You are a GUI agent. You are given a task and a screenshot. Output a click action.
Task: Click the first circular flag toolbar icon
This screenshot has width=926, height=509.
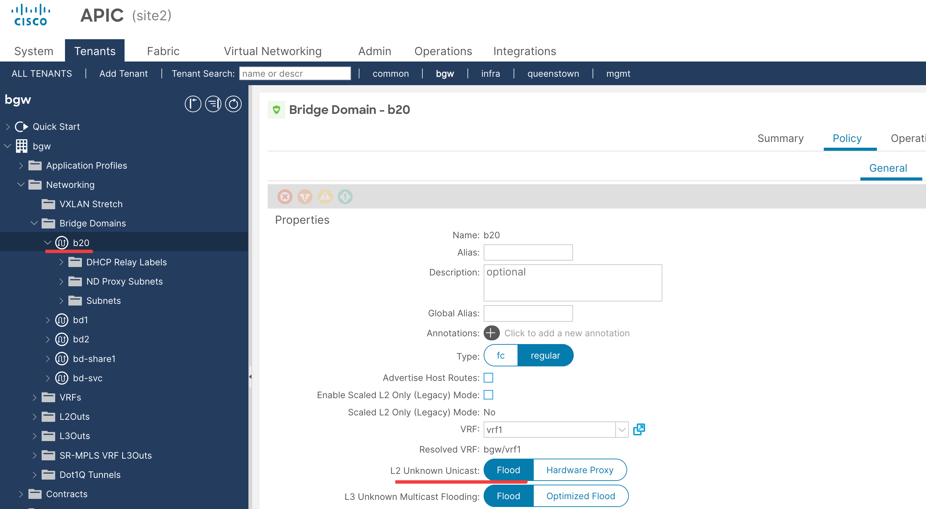pyautogui.click(x=193, y=104)
